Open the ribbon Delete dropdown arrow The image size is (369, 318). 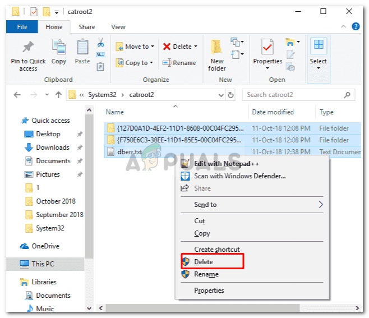click(196, 47)
